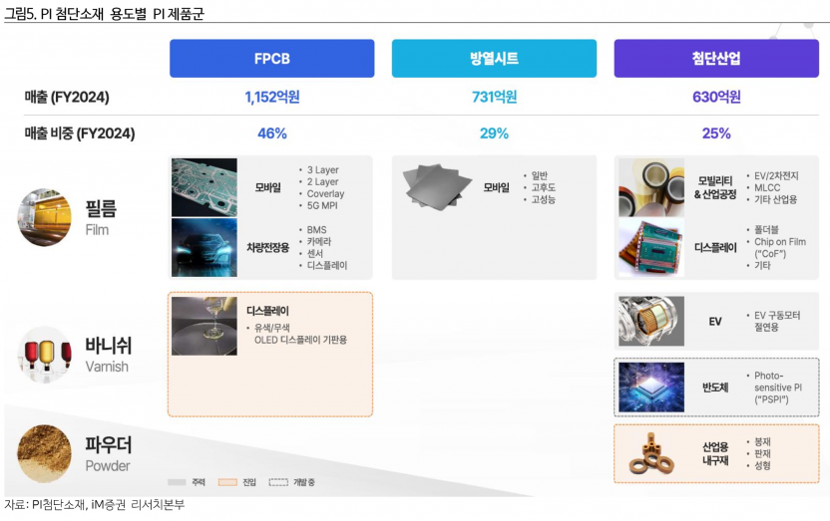
Task: Click the 2 Layer bullet item
Action: (x=323, y=181)
